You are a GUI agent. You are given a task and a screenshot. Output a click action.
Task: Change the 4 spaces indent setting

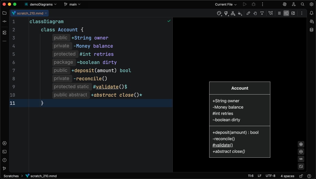tap(288, 176)
